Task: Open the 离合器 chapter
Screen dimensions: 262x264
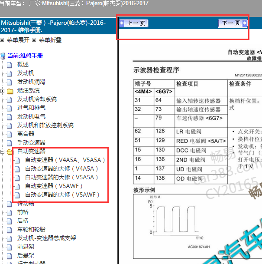Action: click(x=26, y=134)
